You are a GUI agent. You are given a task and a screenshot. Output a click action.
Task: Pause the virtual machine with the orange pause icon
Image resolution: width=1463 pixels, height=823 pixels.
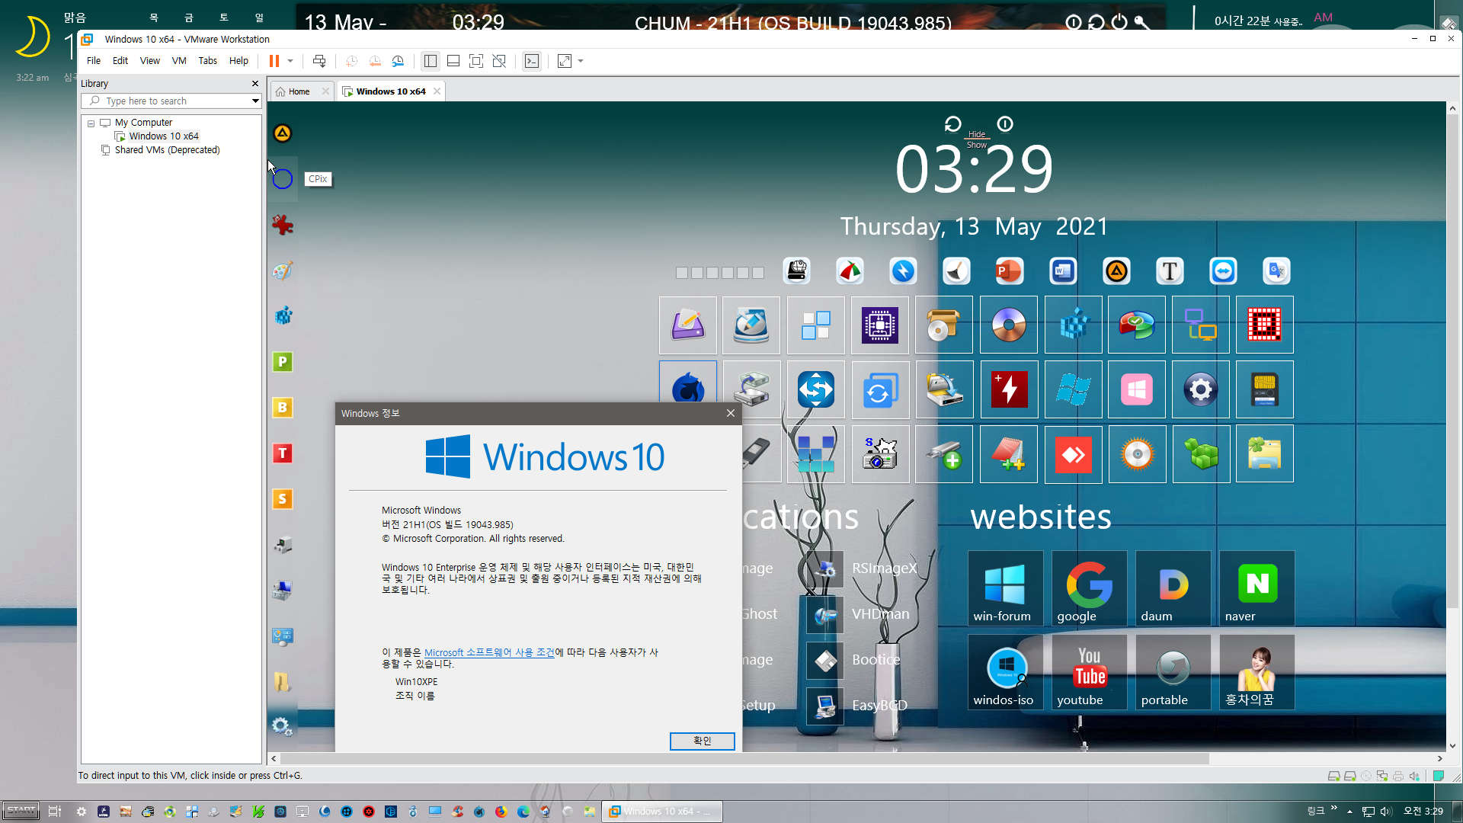274,61
